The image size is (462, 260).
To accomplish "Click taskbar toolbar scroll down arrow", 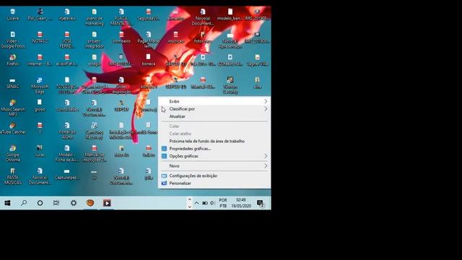I will click(x=189, y=207).
